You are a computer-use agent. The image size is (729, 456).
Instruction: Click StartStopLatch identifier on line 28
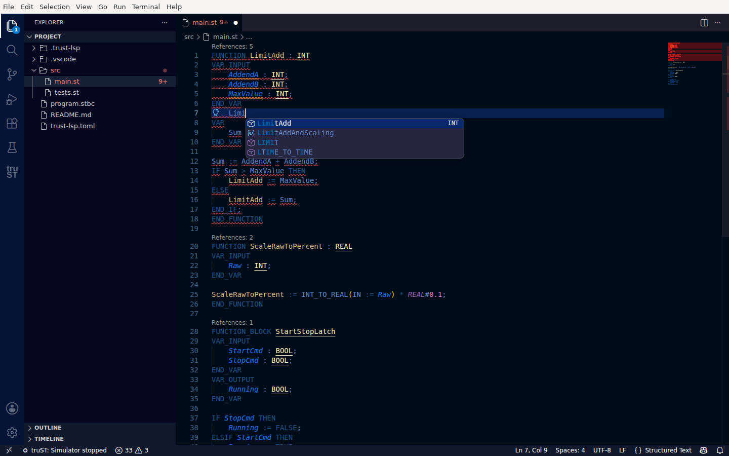click(305, 332)
